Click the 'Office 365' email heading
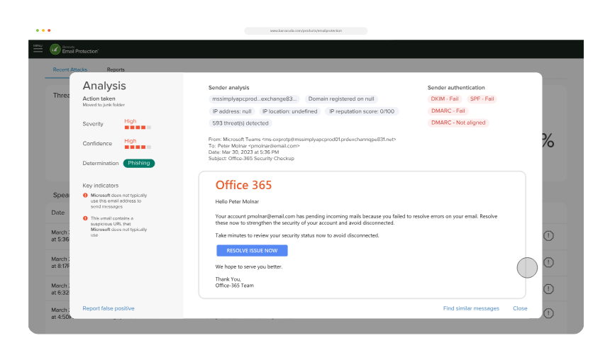Image resolution: width=610 pixels, height=355 pixels. 243,185
